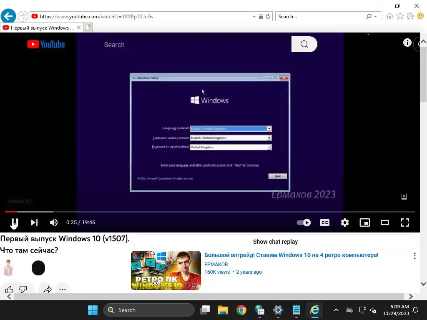Click the vertical scrollbar up arrow
Viewport: 427px width, 320px height.
coord(423,42)
